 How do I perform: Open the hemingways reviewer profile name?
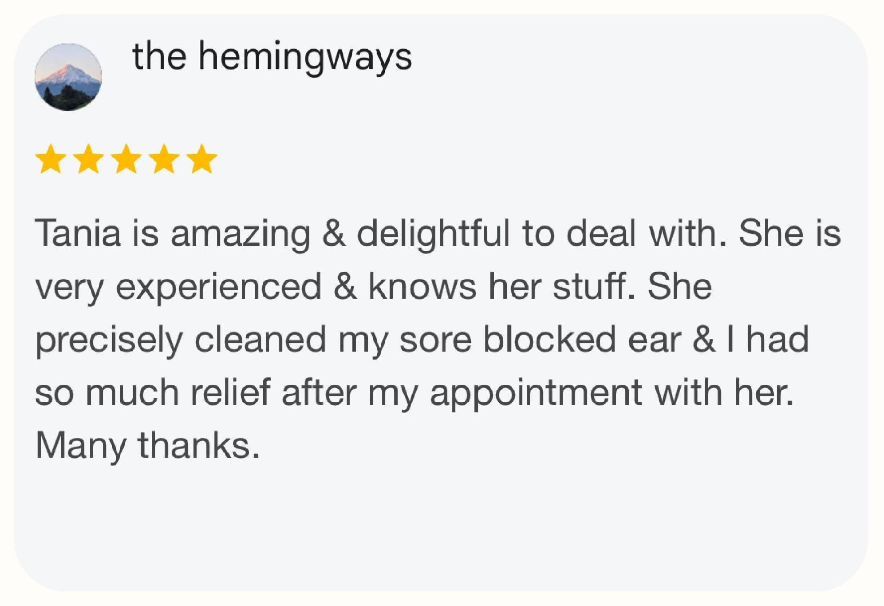coord(272,57)
